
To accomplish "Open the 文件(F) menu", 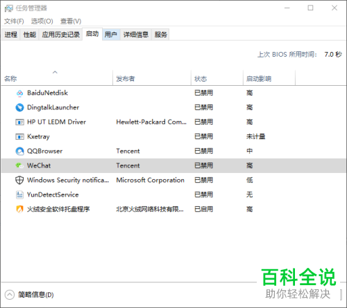I will click(x=14, y=21).
